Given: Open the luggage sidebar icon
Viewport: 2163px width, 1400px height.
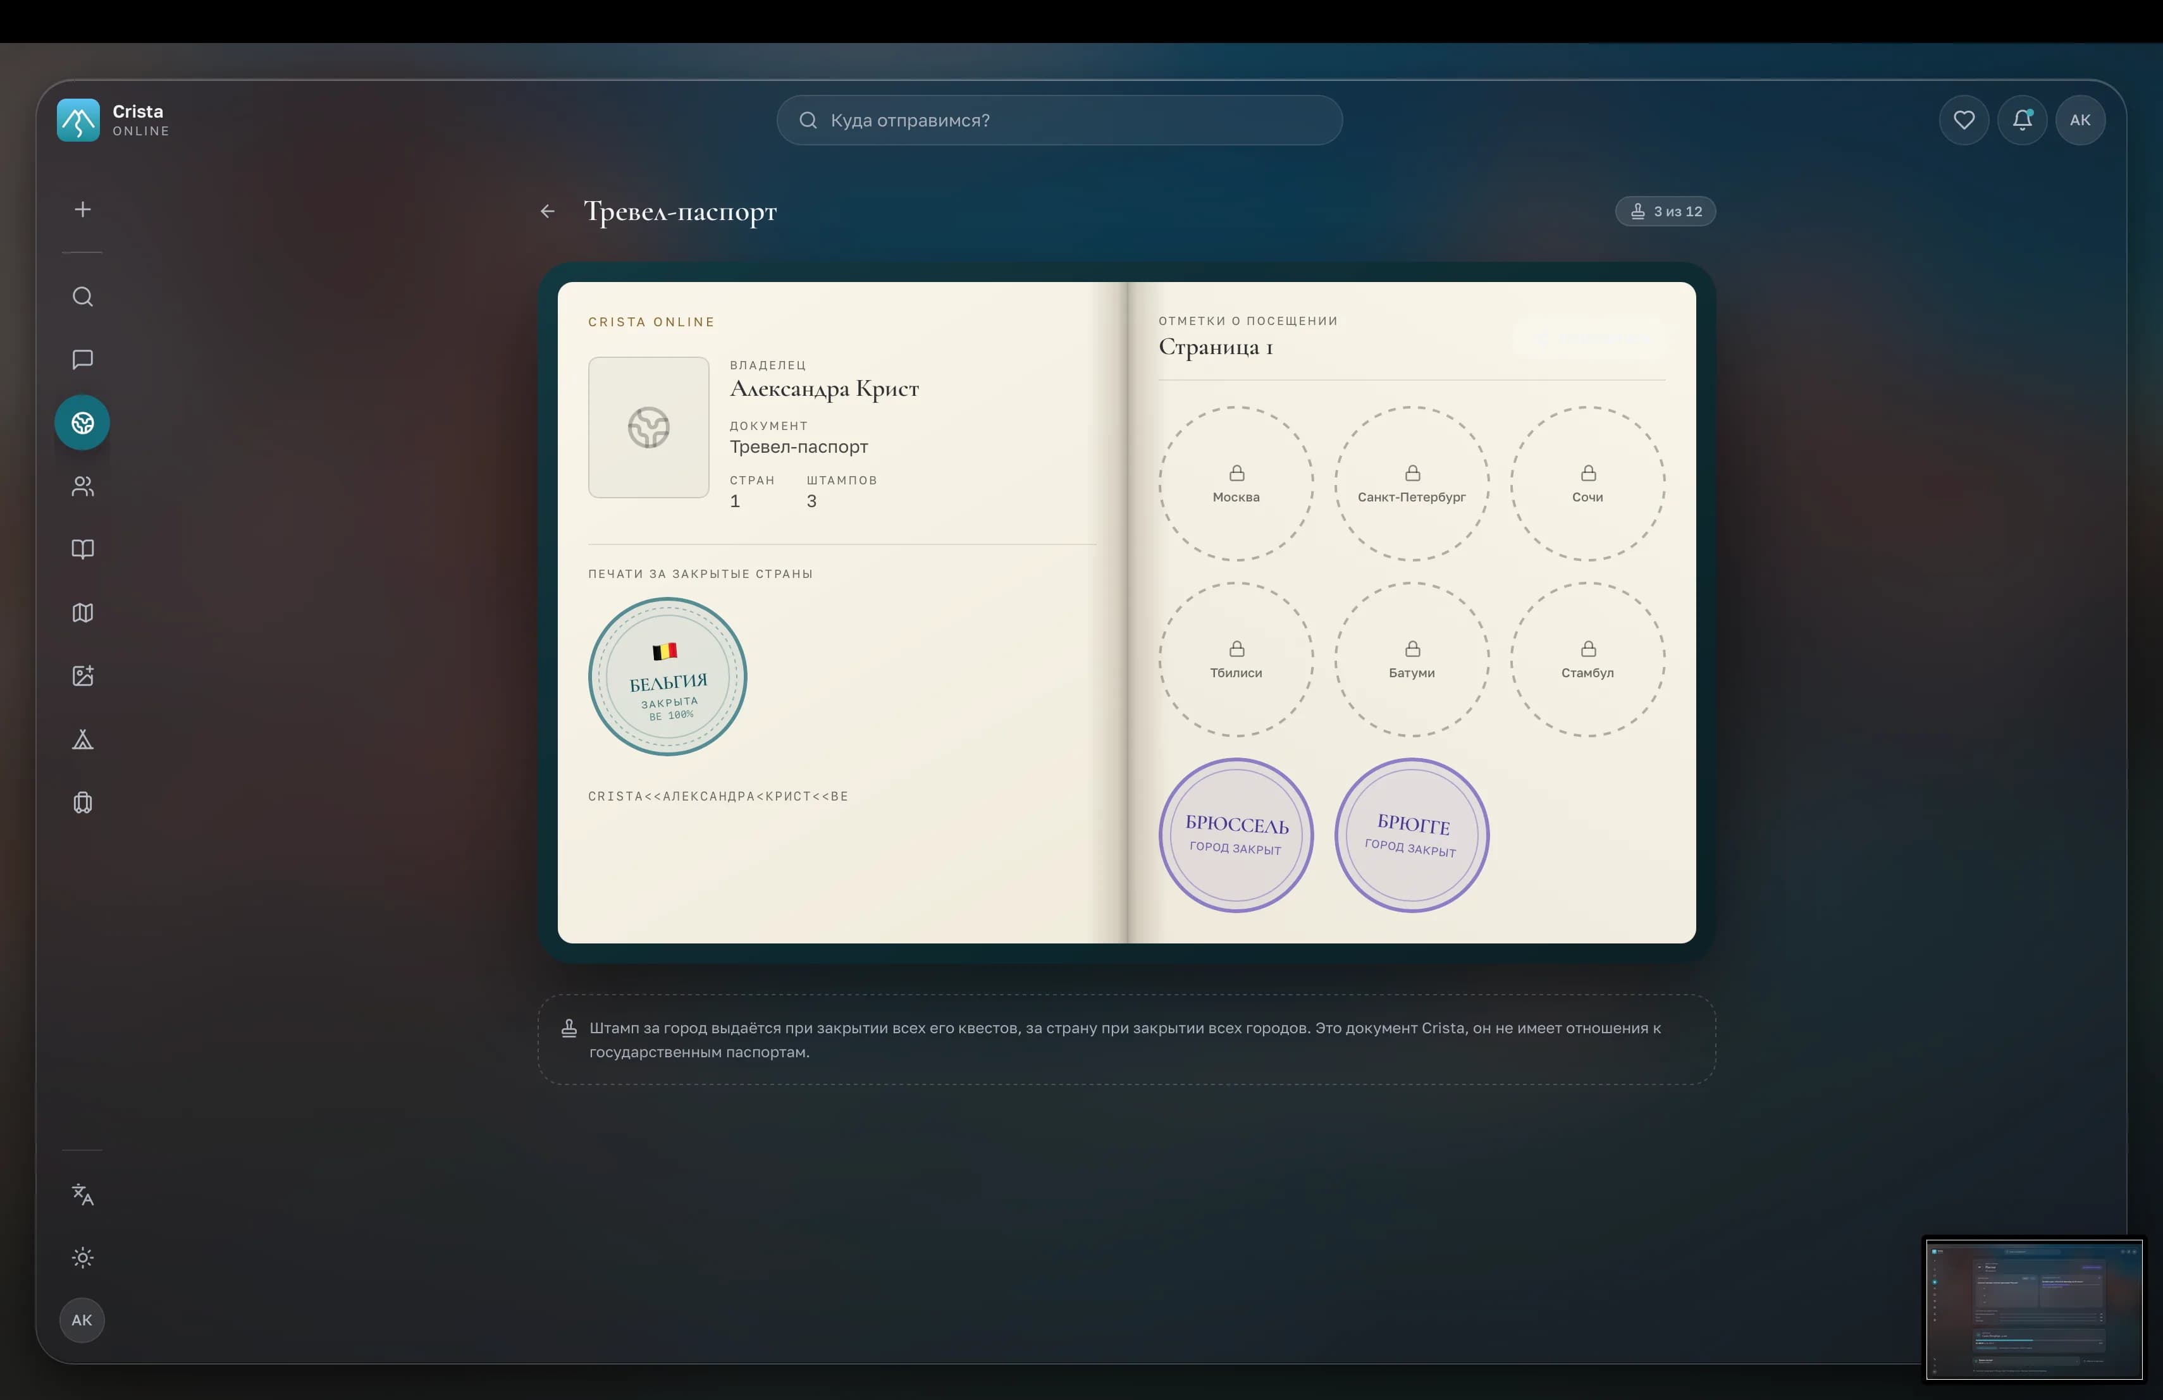Looking at the screenshot, I should tap(83, 803).
